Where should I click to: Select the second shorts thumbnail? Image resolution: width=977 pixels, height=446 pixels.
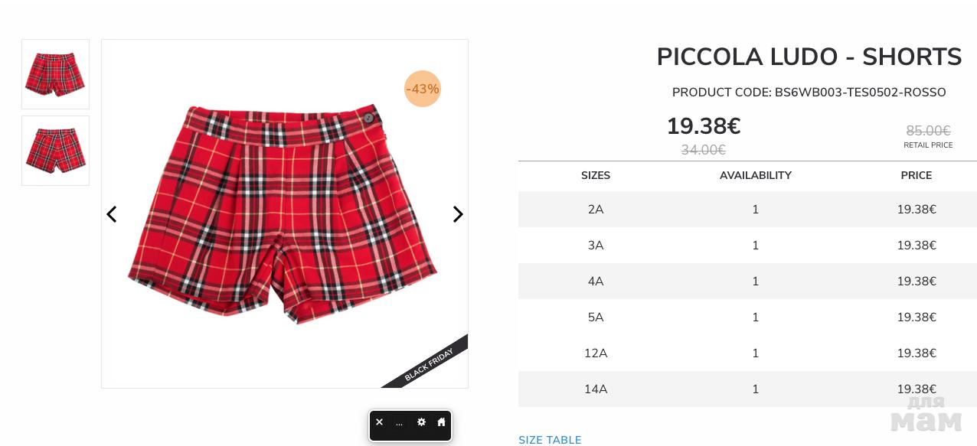(55, 151)
